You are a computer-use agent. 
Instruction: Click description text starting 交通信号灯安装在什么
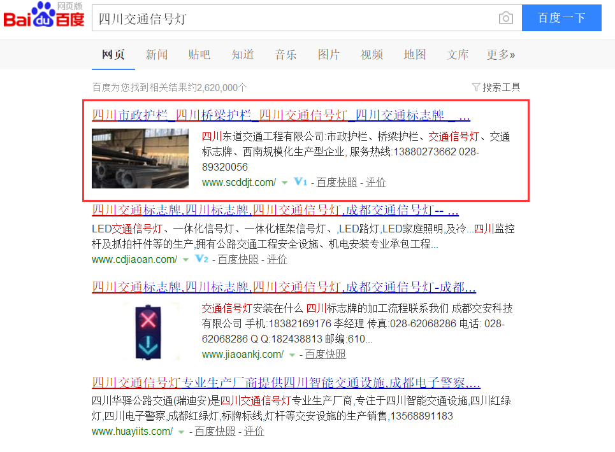358,323
